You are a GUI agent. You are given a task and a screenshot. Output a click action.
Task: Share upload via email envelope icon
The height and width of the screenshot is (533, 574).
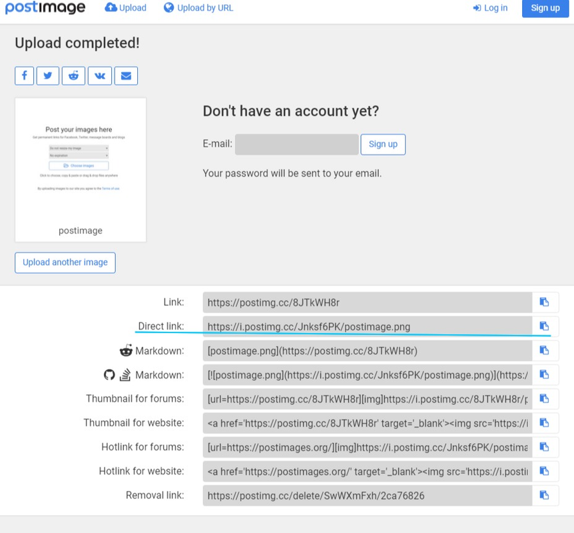point(126,76)
